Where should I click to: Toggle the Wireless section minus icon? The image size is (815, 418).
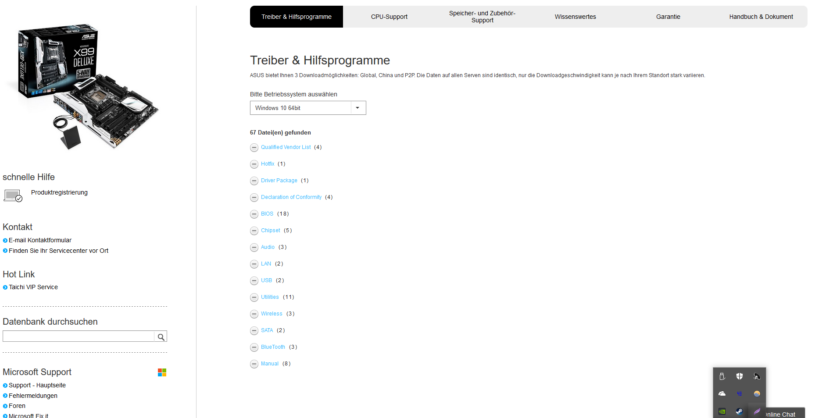click(254, 314)
